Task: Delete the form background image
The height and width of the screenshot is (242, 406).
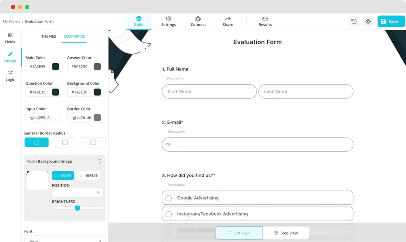Action: click(x=99, y=161)
